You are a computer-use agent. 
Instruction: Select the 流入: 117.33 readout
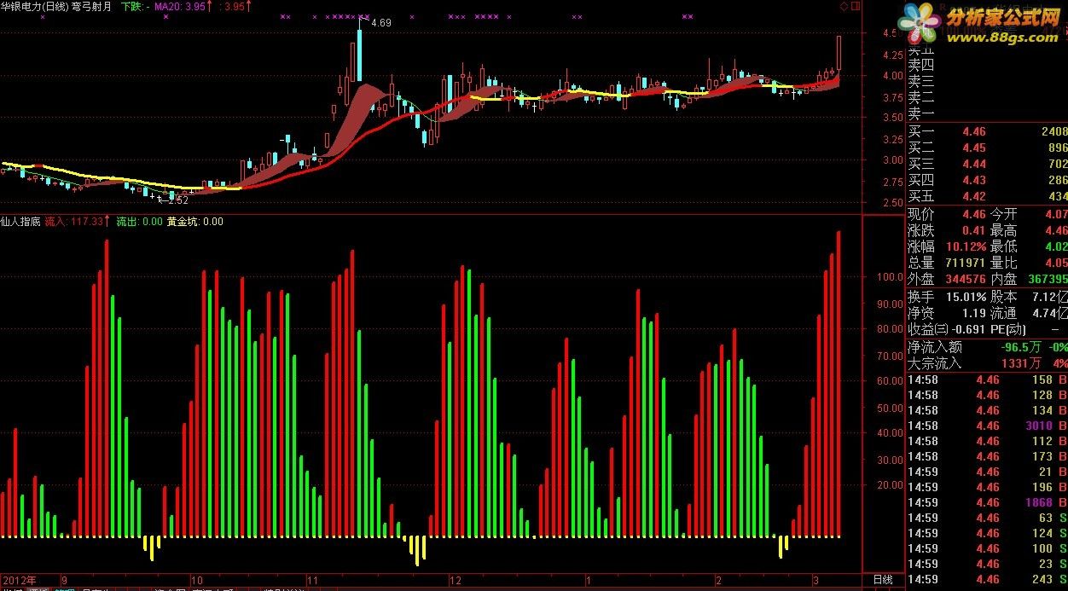pyautogui.click(x=77, y=222)
